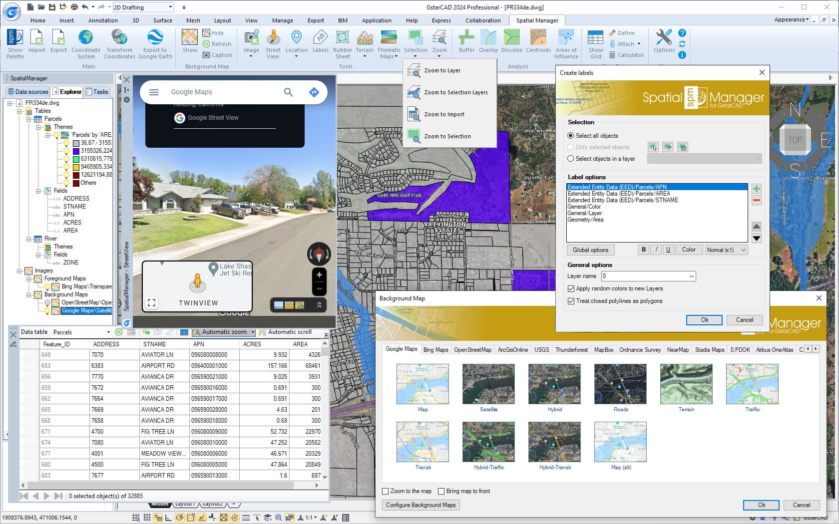The image size is (839, 524).
Task: Click the Labels tool icon
Action: [320, 41]
